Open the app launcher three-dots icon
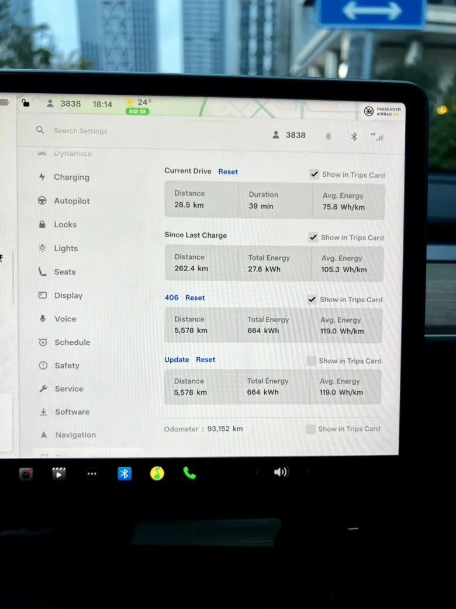This screenshot has height=609, width=456. pyautogui.click(x=92, y=474)
